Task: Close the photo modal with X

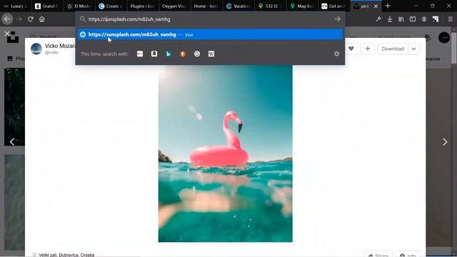Action: pyautogui.click(x=7, y=34)
